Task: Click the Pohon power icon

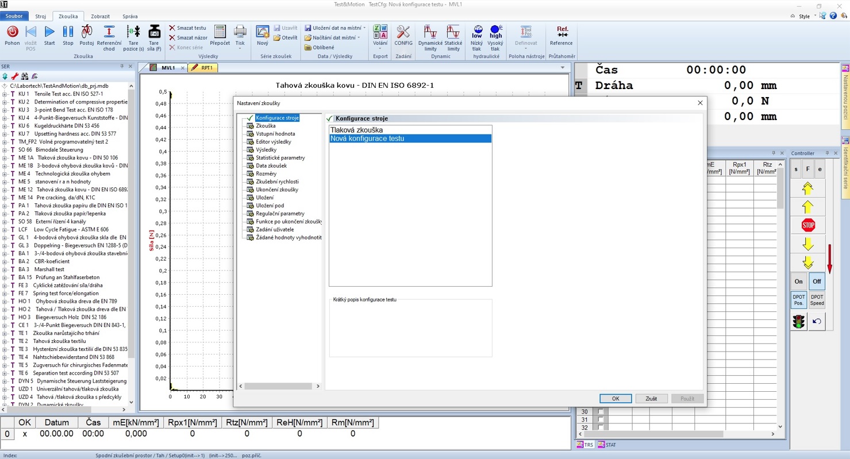Action: tap(12, 32)
